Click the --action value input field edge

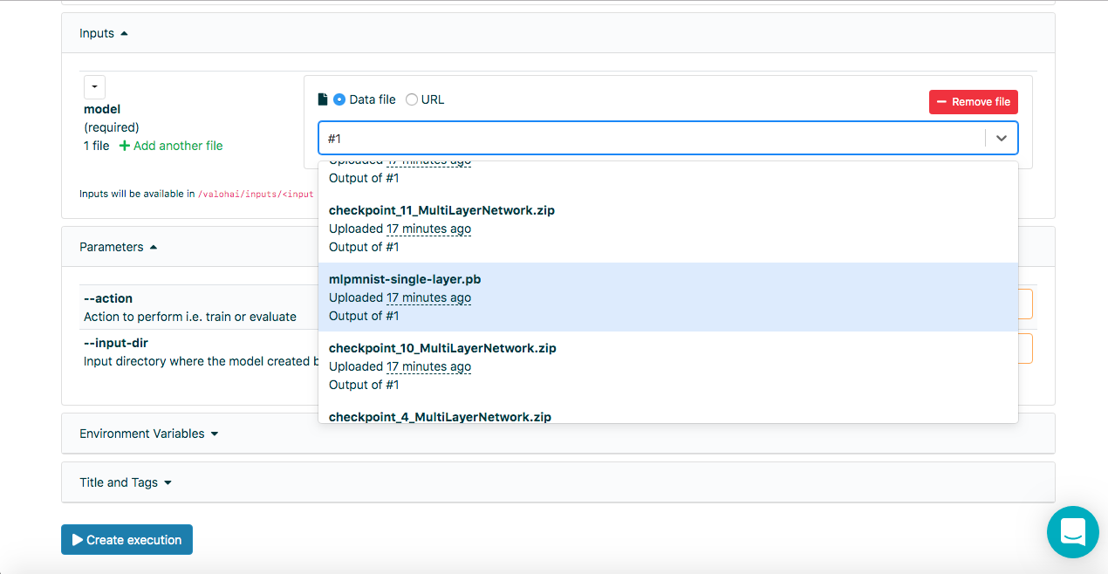(x=1026, y=304)
